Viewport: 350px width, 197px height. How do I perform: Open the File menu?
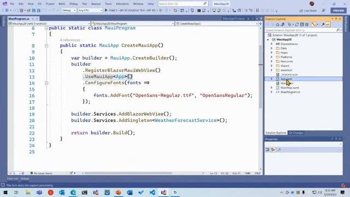(12, 4)
